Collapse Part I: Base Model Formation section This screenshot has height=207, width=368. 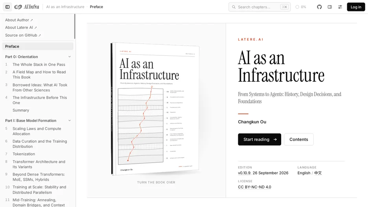coord(70,121)
